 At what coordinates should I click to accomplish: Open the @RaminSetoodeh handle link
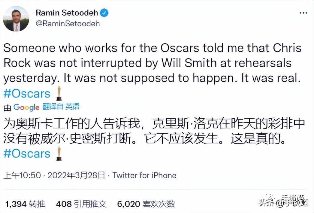pos(68,24)
